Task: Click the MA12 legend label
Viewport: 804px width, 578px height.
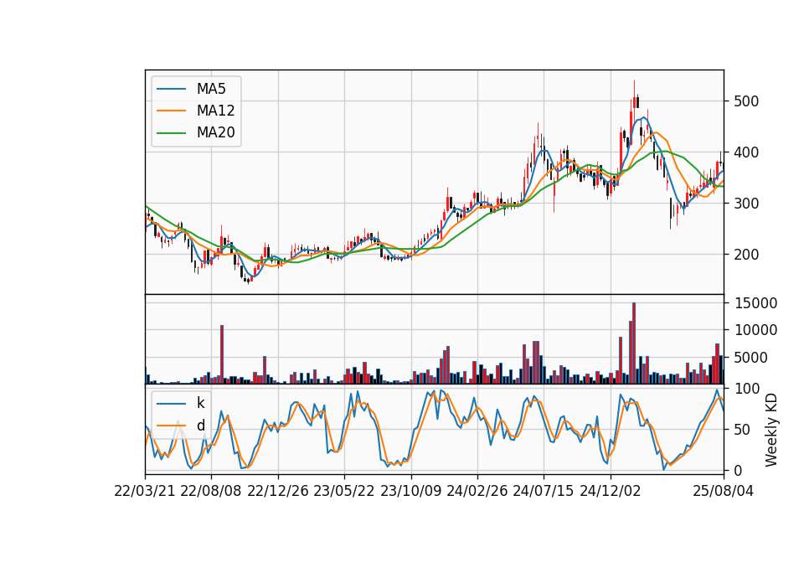Action: pos(215,111)
